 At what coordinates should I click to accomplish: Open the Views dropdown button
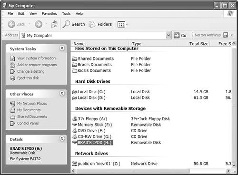[x=122, y=24]
